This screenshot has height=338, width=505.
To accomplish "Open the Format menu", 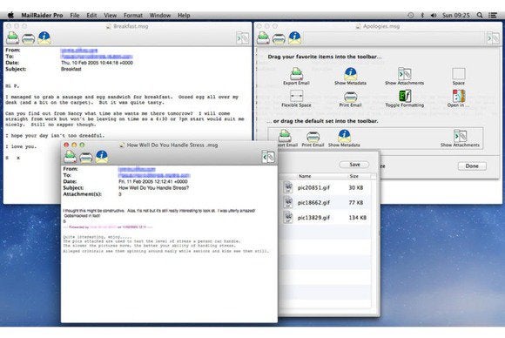I will click(x=133, y=15).
